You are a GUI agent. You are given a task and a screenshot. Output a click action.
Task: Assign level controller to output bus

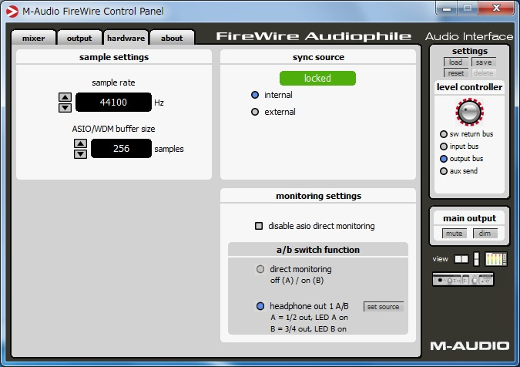click(444, 159)
